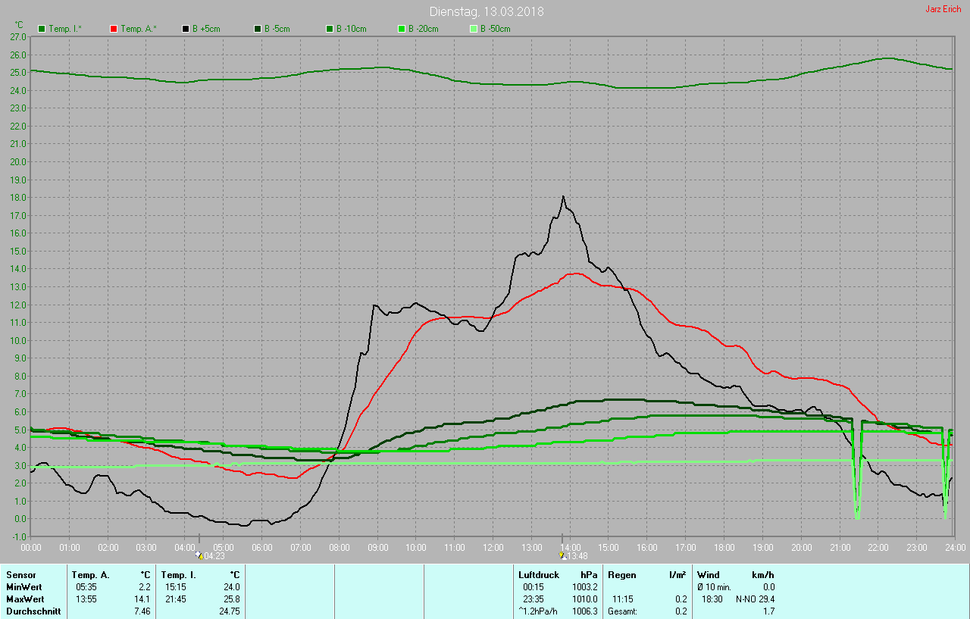Click the pressure average value "1006.3"
This screenshot has height=619, width=970.
(x=585, y=611)
